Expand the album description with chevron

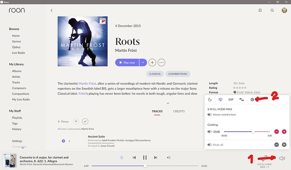(168, 103)
